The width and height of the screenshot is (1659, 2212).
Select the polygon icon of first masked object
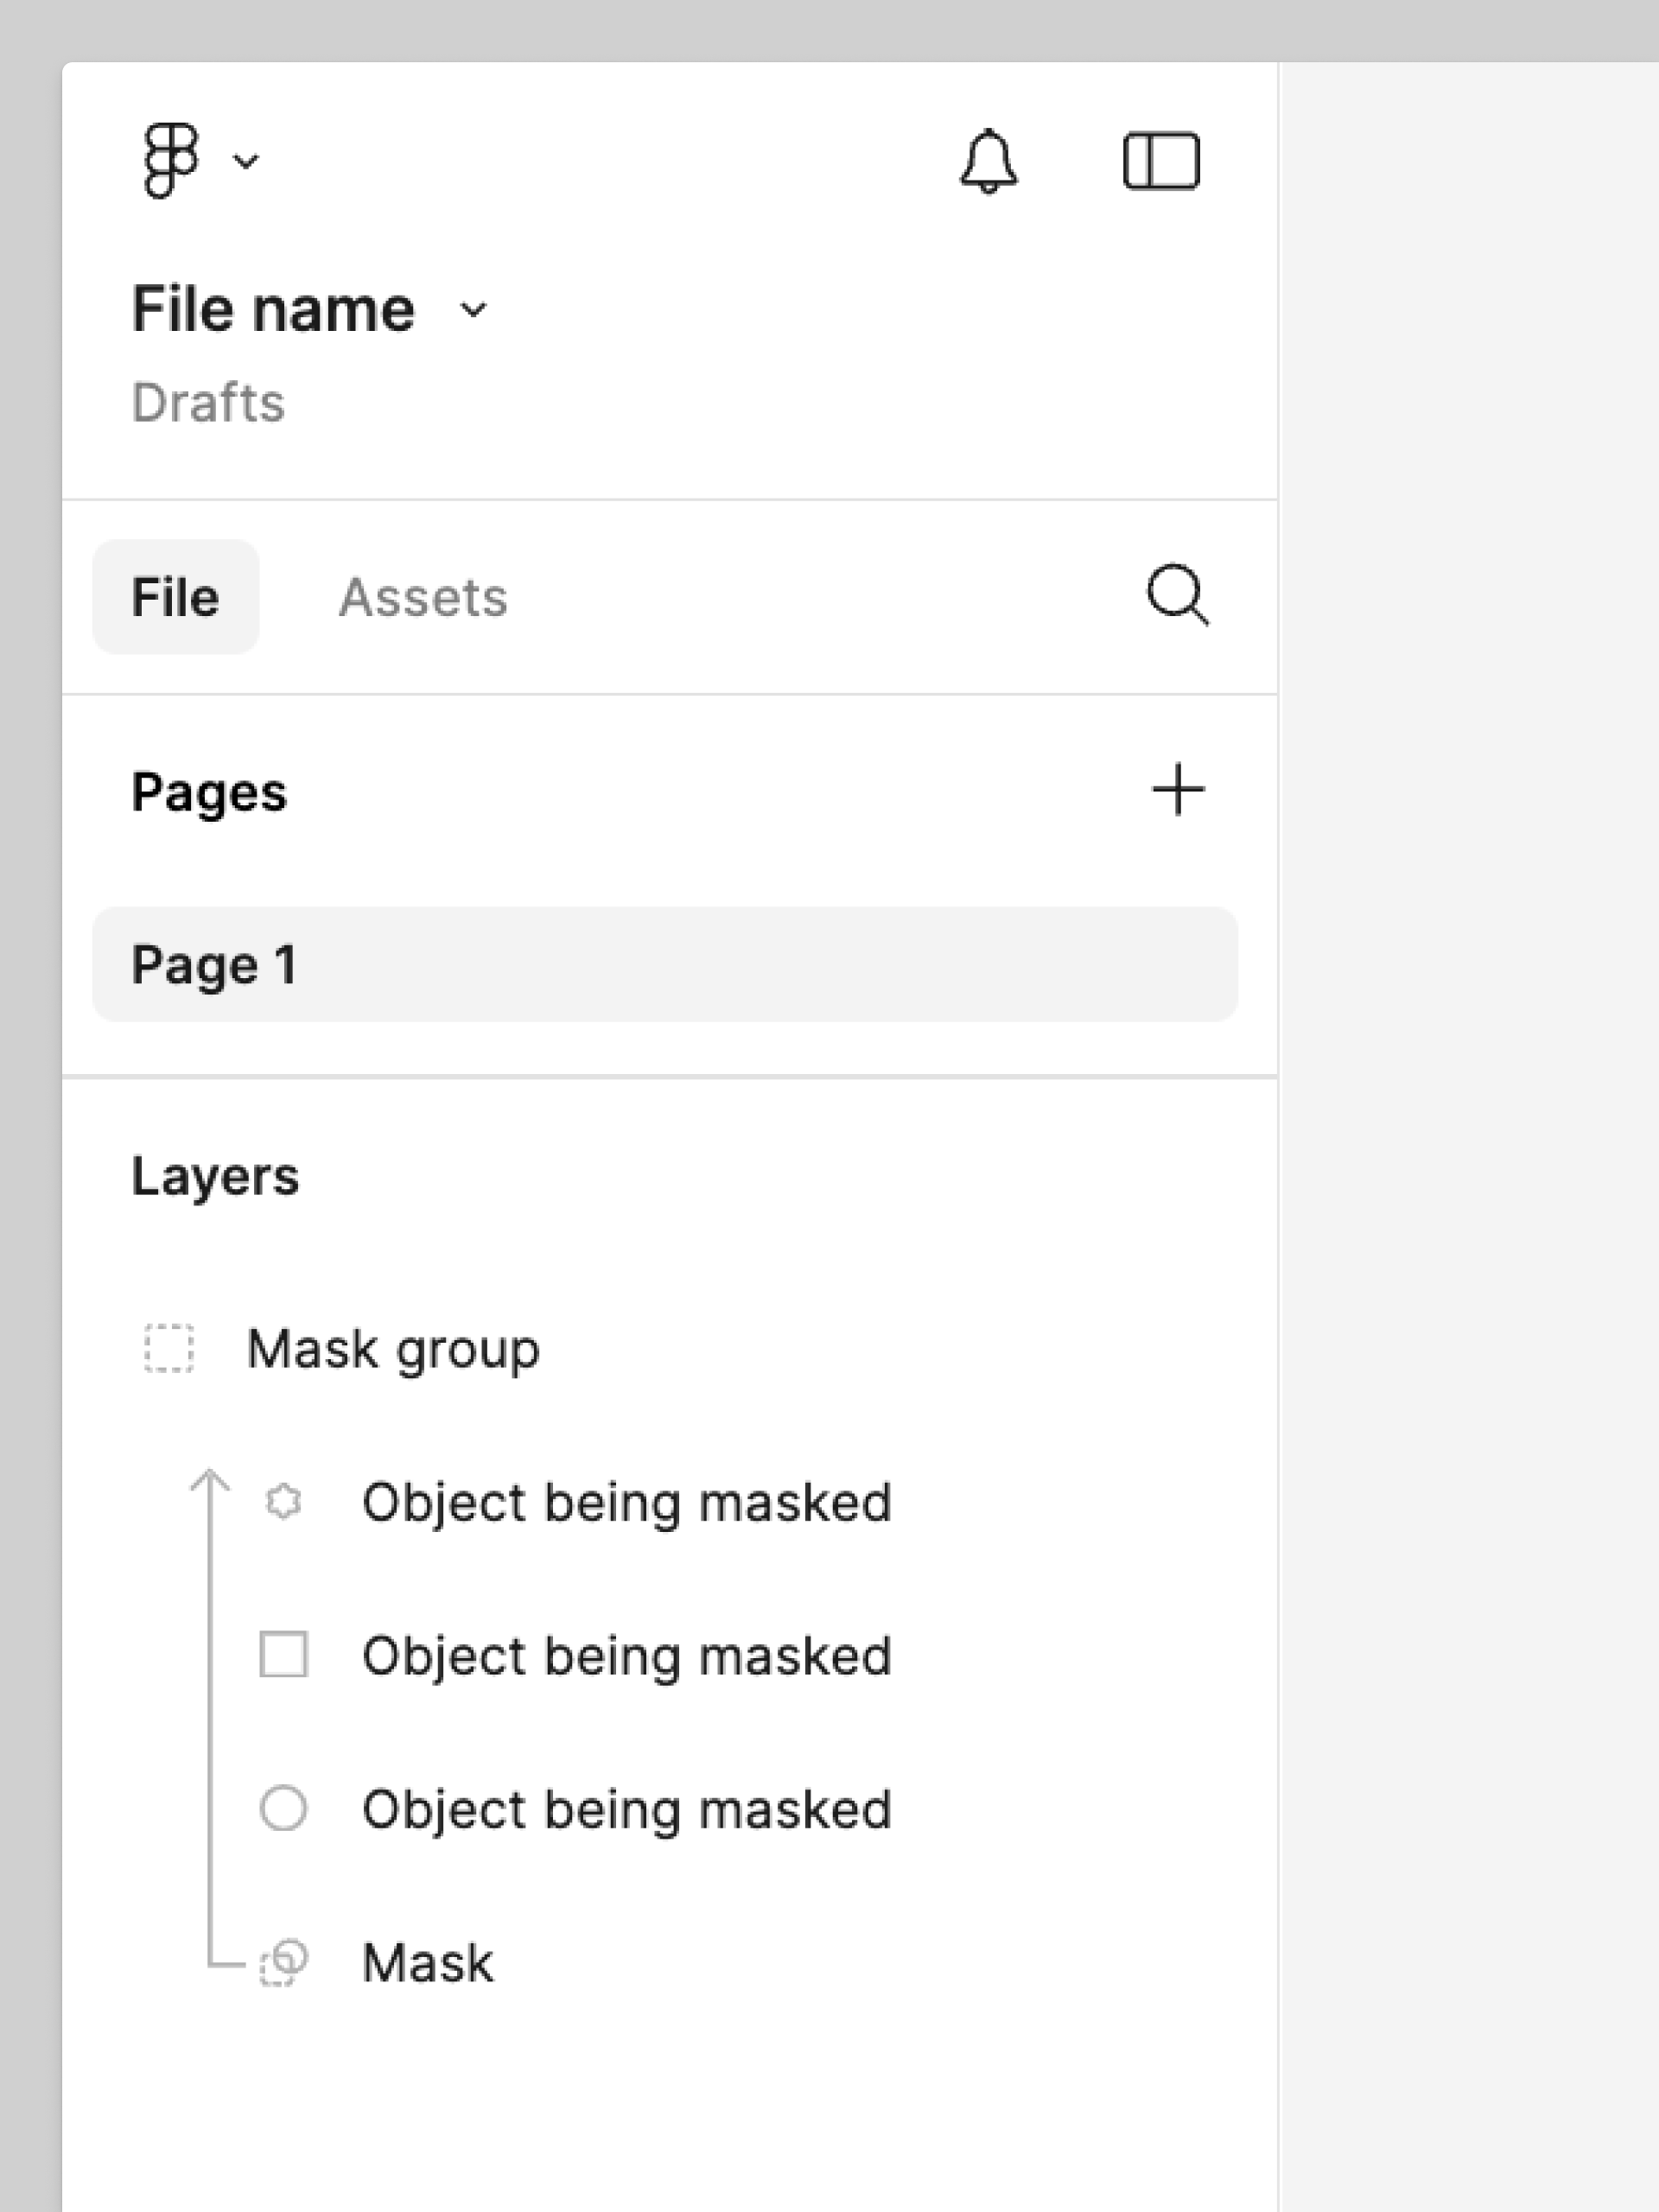tap(284, 1500)
